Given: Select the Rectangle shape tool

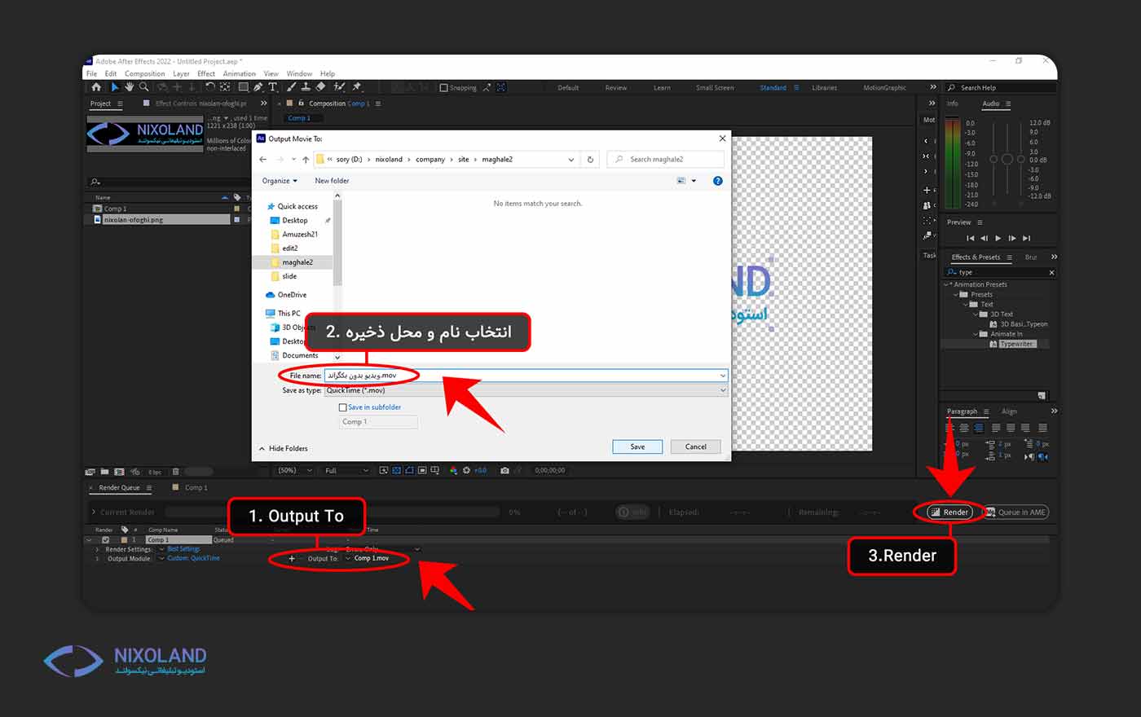Looking at the screenshot, I should pyautogui.click(x=243, y=87).
